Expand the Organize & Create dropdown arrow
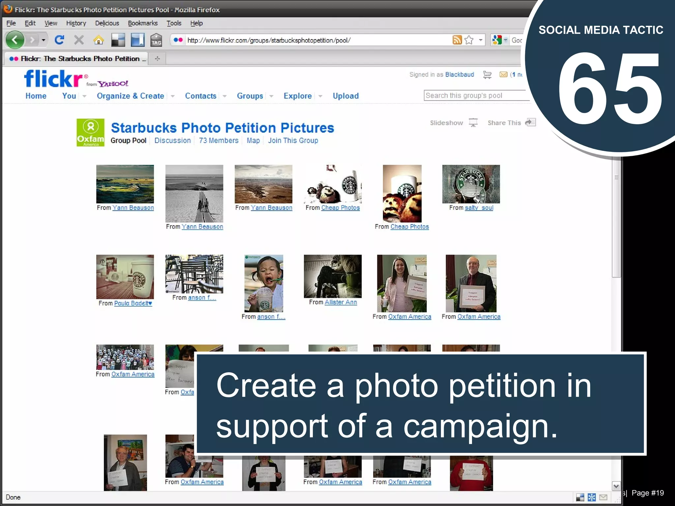Viewport: 675px width, 506px height. tap(173, 96)
